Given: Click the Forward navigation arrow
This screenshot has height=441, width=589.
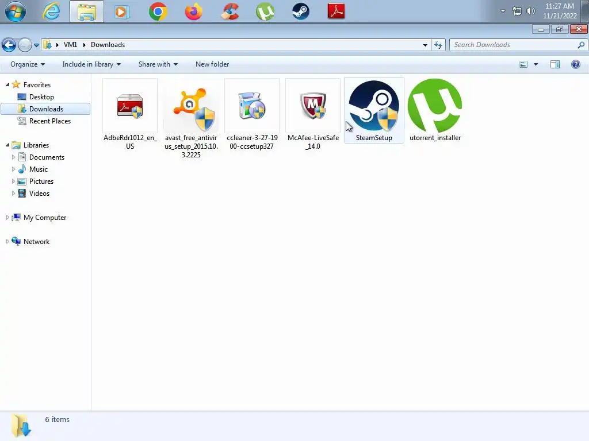Looking at the screenshot, I should tap(25, 45).
